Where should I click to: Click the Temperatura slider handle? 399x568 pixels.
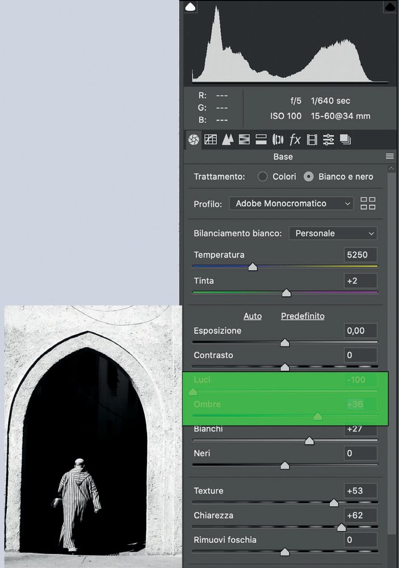click(253, 267)
